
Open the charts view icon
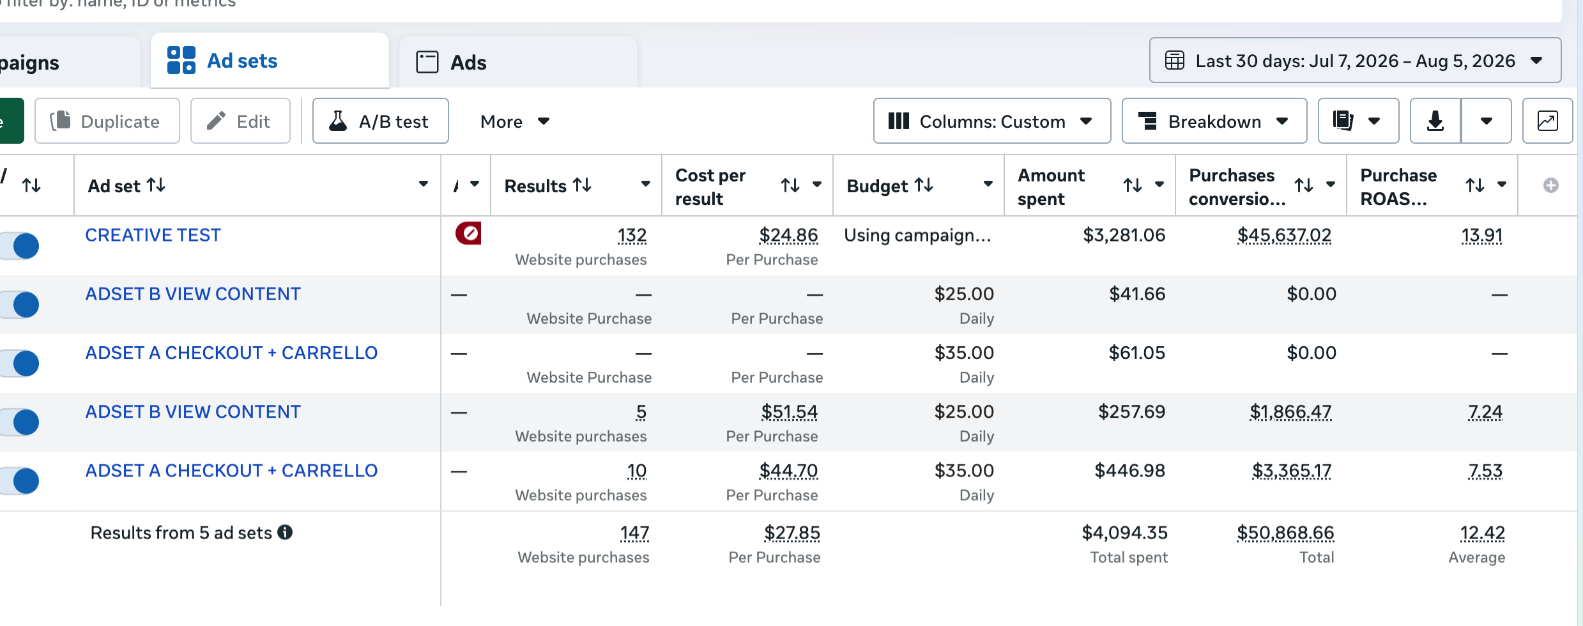click(x=1547, y=121)
